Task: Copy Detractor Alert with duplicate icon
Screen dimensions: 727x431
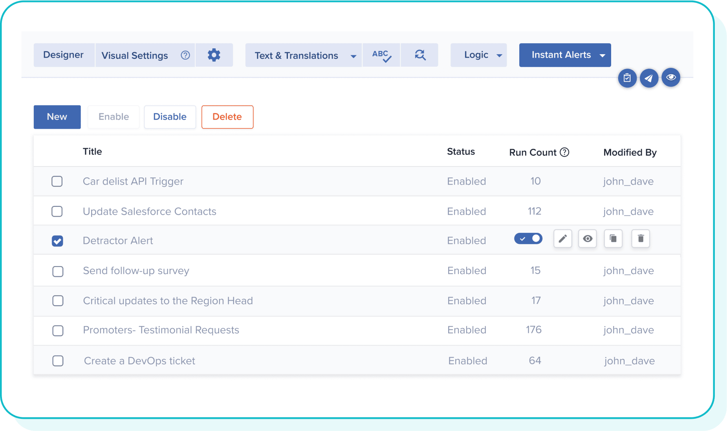Action: 613,239
